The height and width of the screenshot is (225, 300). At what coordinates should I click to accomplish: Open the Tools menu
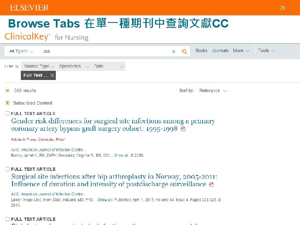point(266,51)
